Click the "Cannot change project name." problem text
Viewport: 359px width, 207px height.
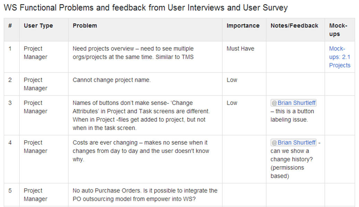pos(112,80)
